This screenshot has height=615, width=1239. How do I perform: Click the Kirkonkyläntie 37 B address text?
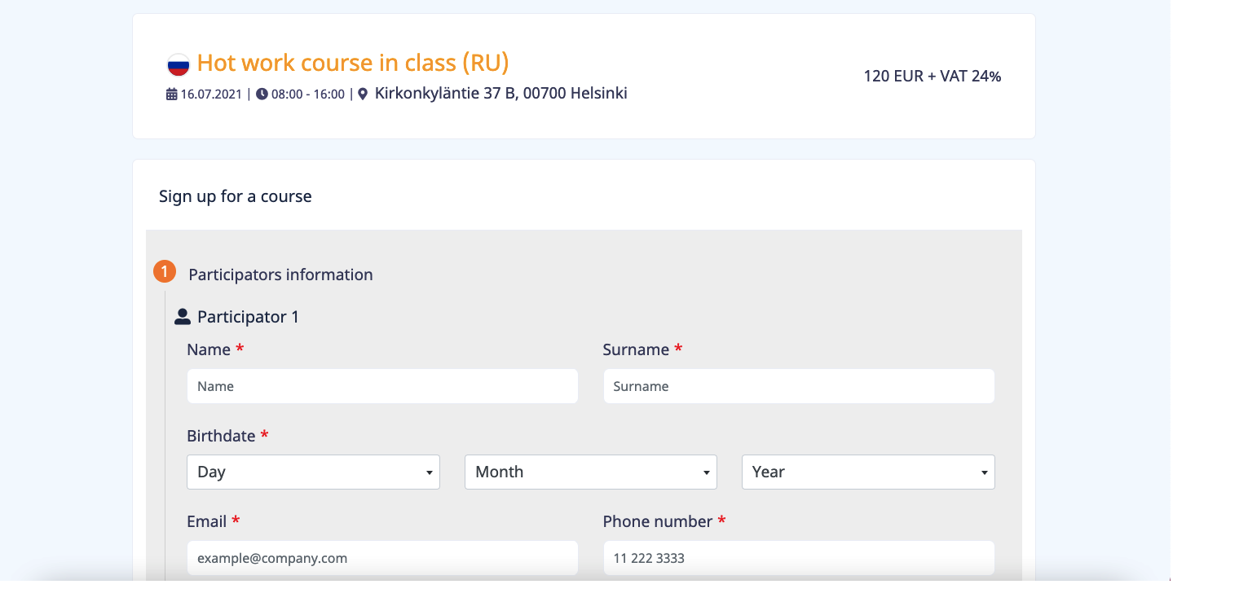pyautogui.click(x=500, y=94)
